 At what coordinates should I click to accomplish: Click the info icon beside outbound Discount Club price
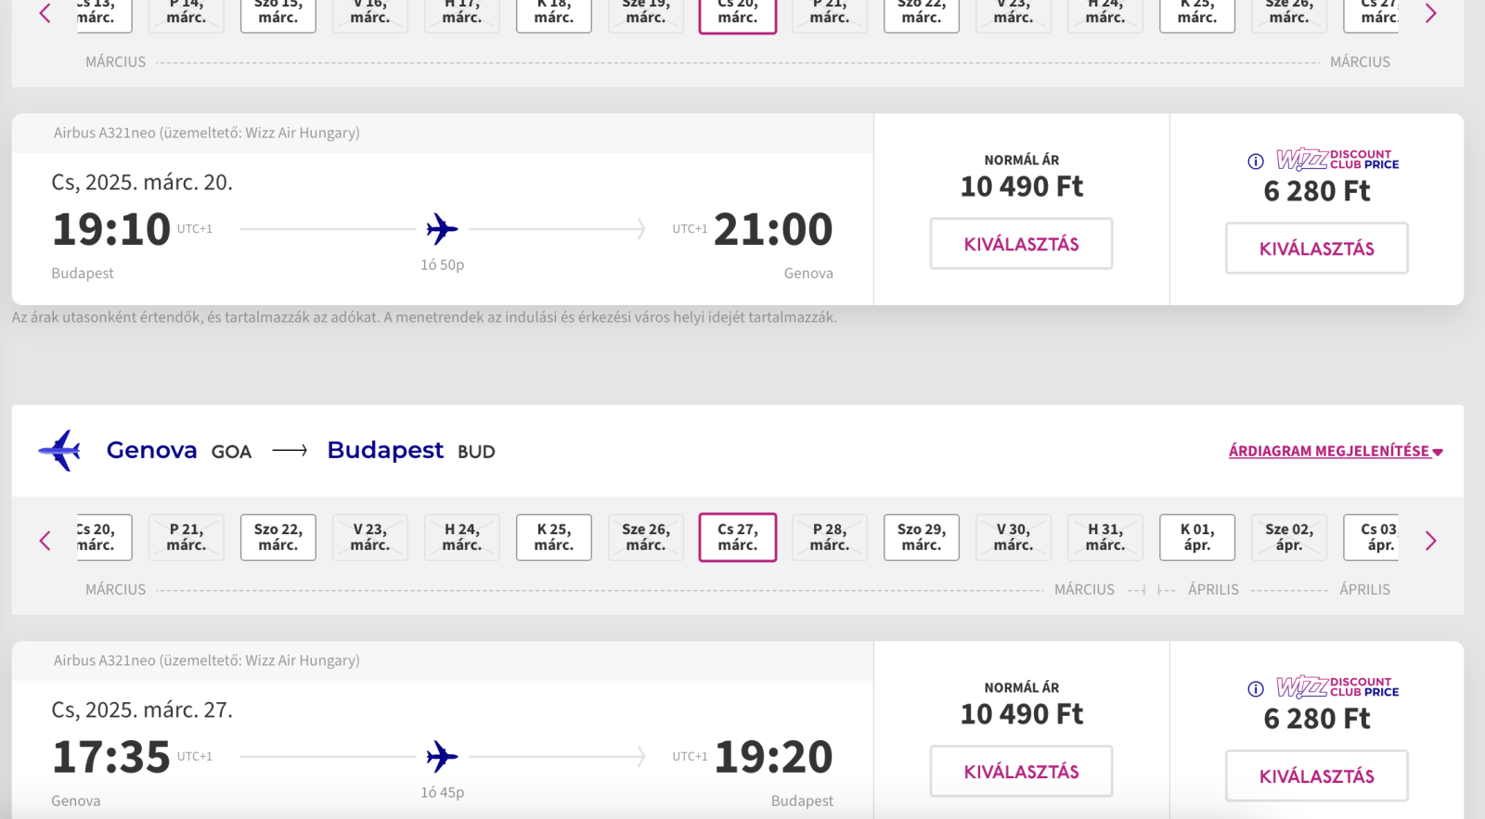click(1256, 161)
